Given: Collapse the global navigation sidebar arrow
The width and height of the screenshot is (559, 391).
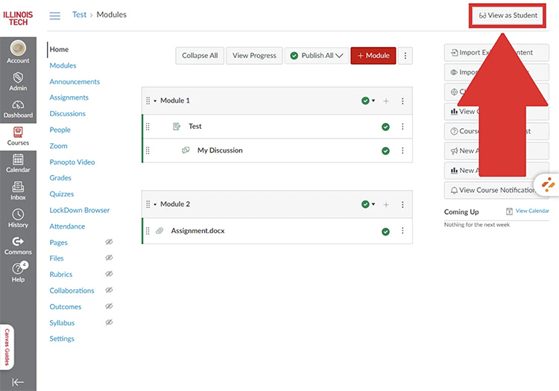Looking at the screenshot, I should pos(18,381).
